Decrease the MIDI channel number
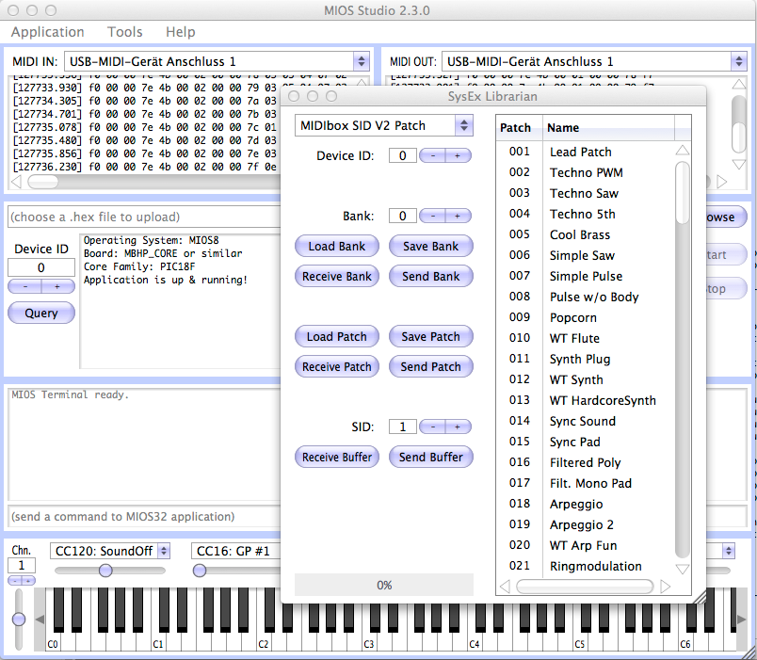 15,581
